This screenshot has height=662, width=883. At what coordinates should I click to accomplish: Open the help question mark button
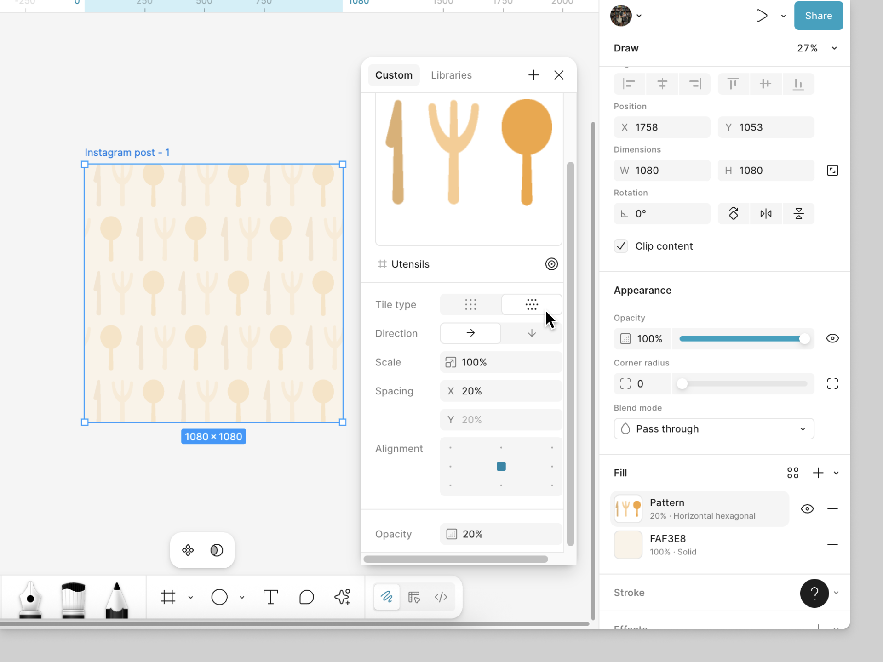tap(814, 594)
